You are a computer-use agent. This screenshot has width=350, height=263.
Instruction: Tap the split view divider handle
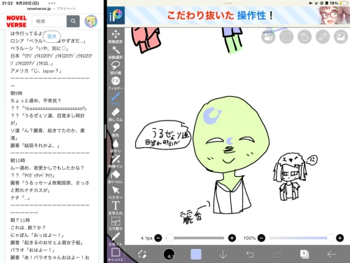click(105, 131)
